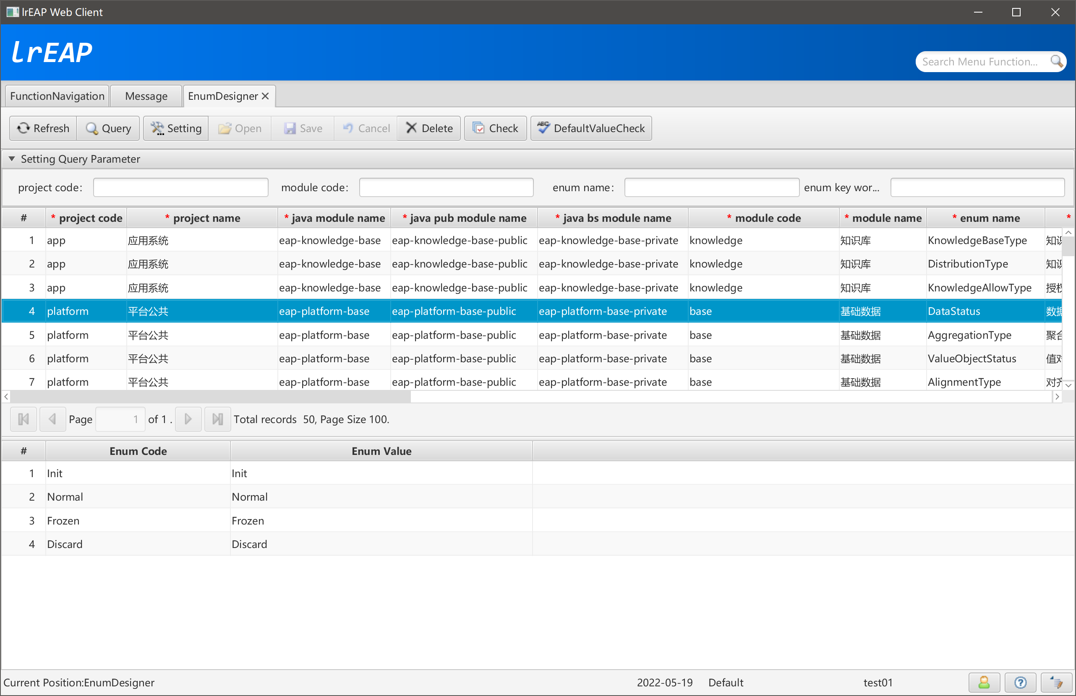
Task: Select the AggregationType row
Action: pos(532,335)
